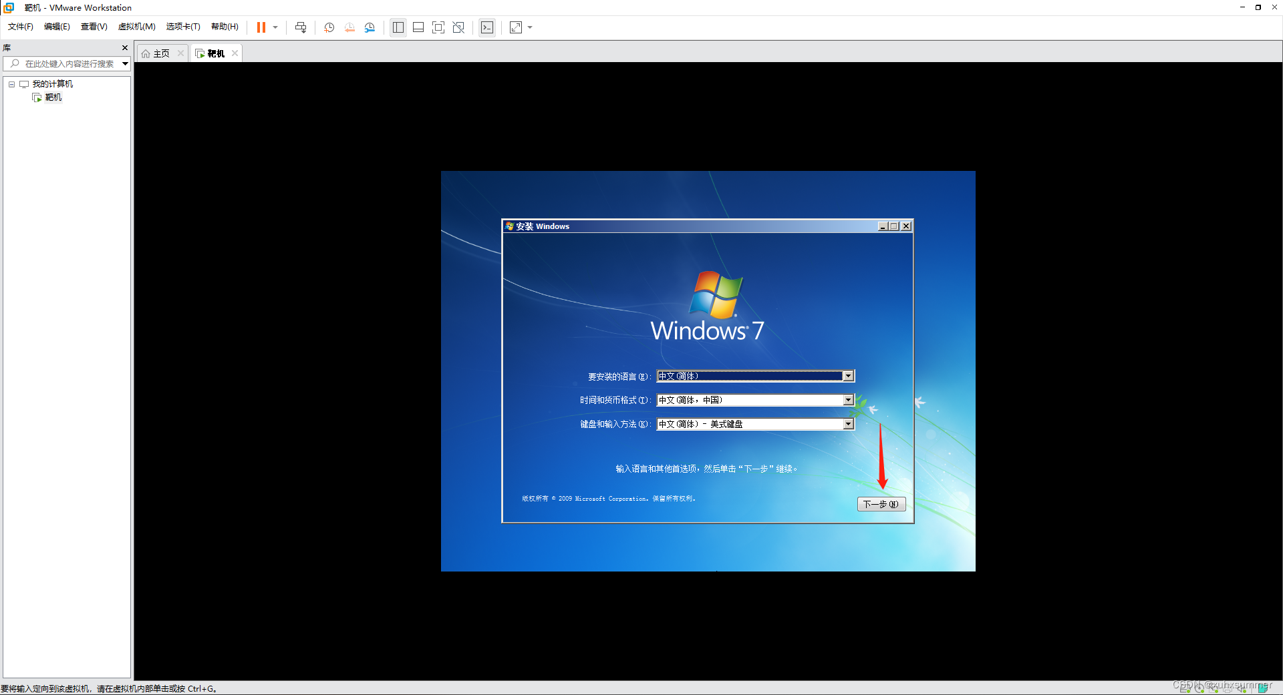The height and width of the screenshot is (695, 1283).
Task: Close the 库 library panel
Action: [125, 48]
